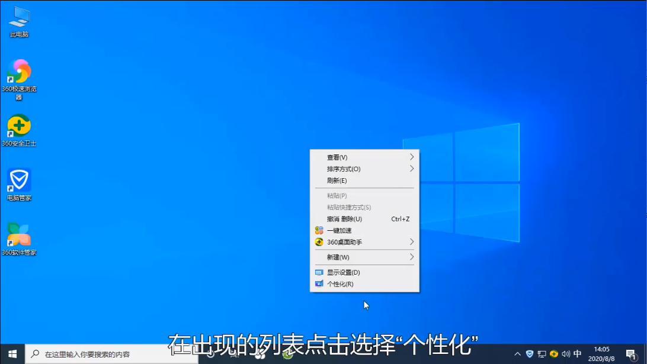Choose 撤消 删除(U) in the menu

click(x=344, y=219)
